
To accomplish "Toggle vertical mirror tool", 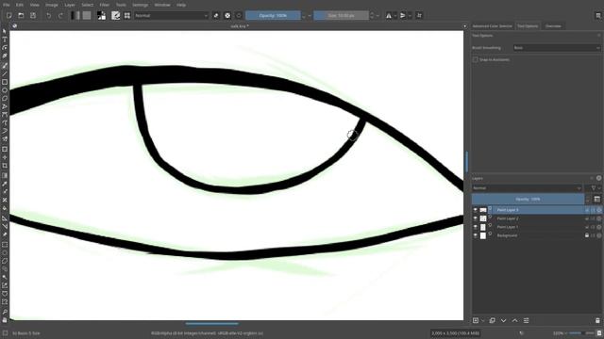I will 403,15.
